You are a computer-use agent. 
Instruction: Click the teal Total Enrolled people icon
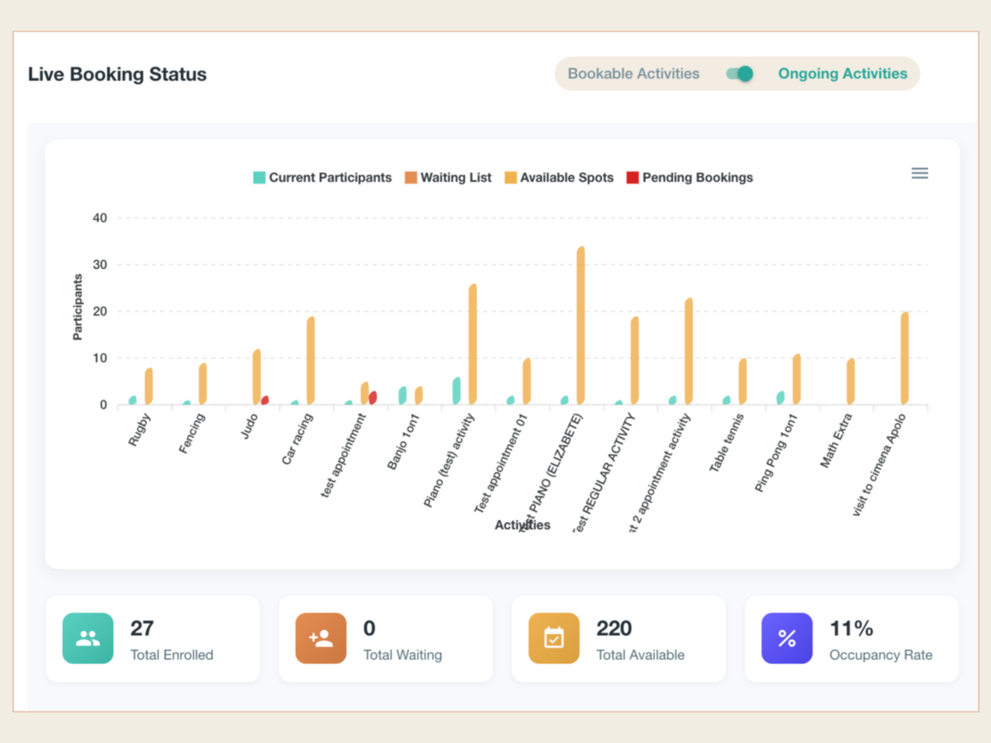87,638
